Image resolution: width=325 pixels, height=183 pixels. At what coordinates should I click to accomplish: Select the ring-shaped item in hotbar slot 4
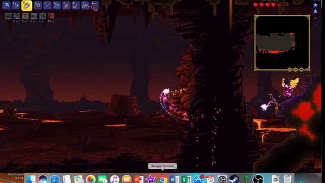click(38, 5)
